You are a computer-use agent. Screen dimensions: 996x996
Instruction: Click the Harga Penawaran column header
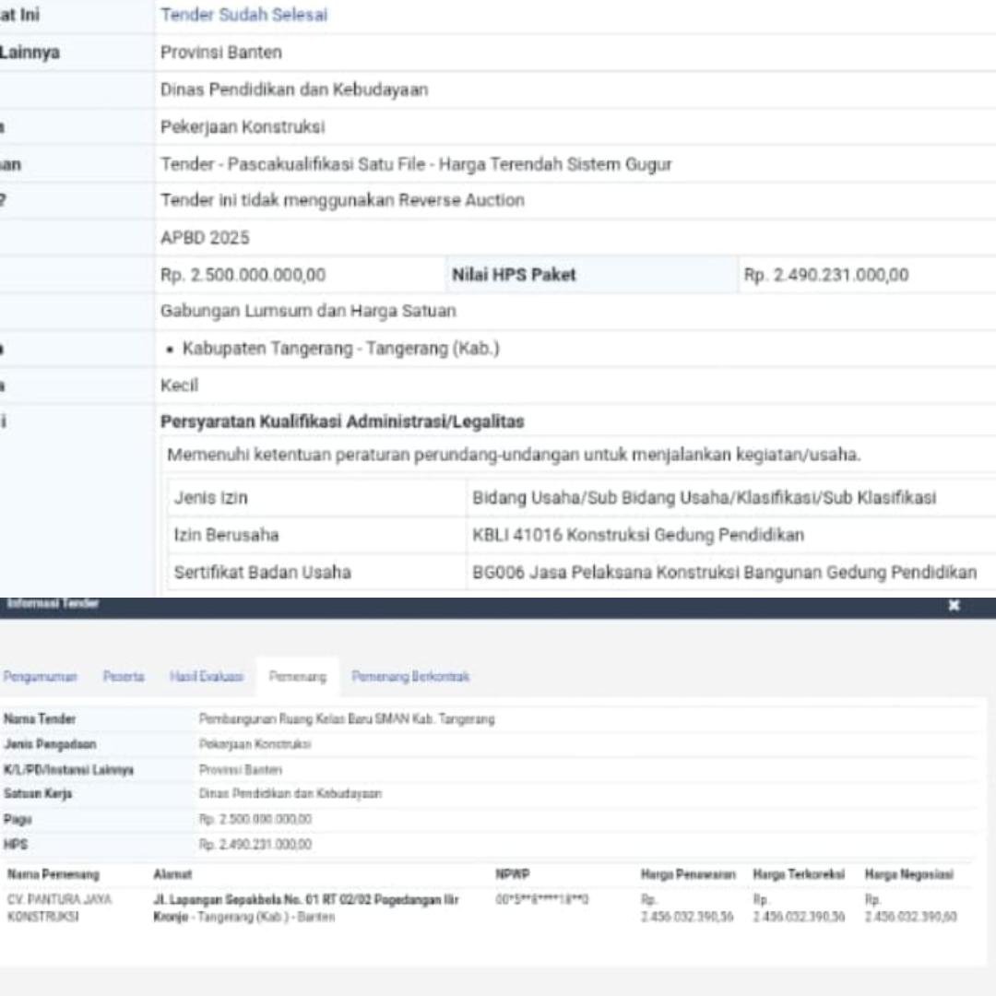[688, 874]
